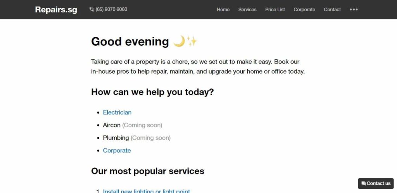Click the Plumbing (Coming soon) list item
Viewport: 397px width, 193px height.
pos(137,138)
